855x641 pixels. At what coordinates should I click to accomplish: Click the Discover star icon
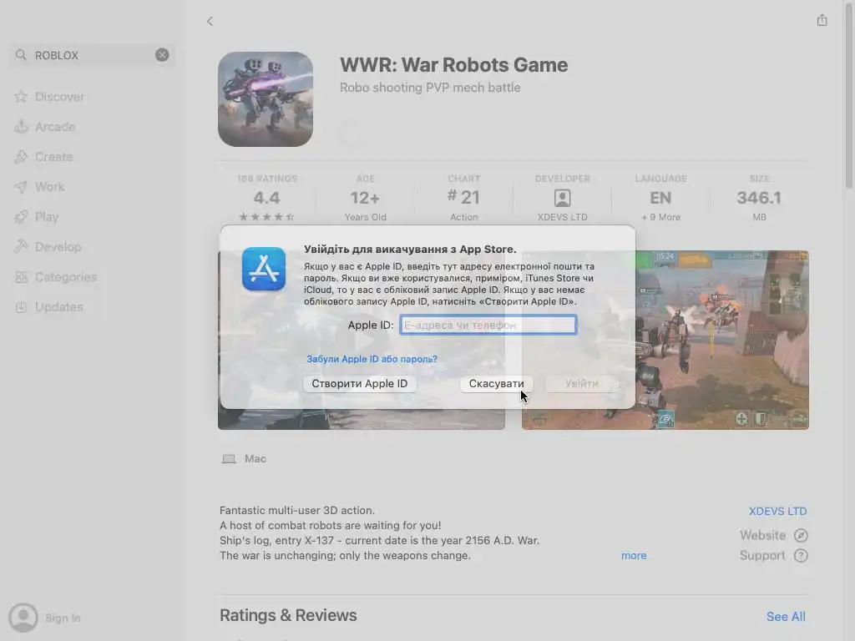click(x=21, y=97)
